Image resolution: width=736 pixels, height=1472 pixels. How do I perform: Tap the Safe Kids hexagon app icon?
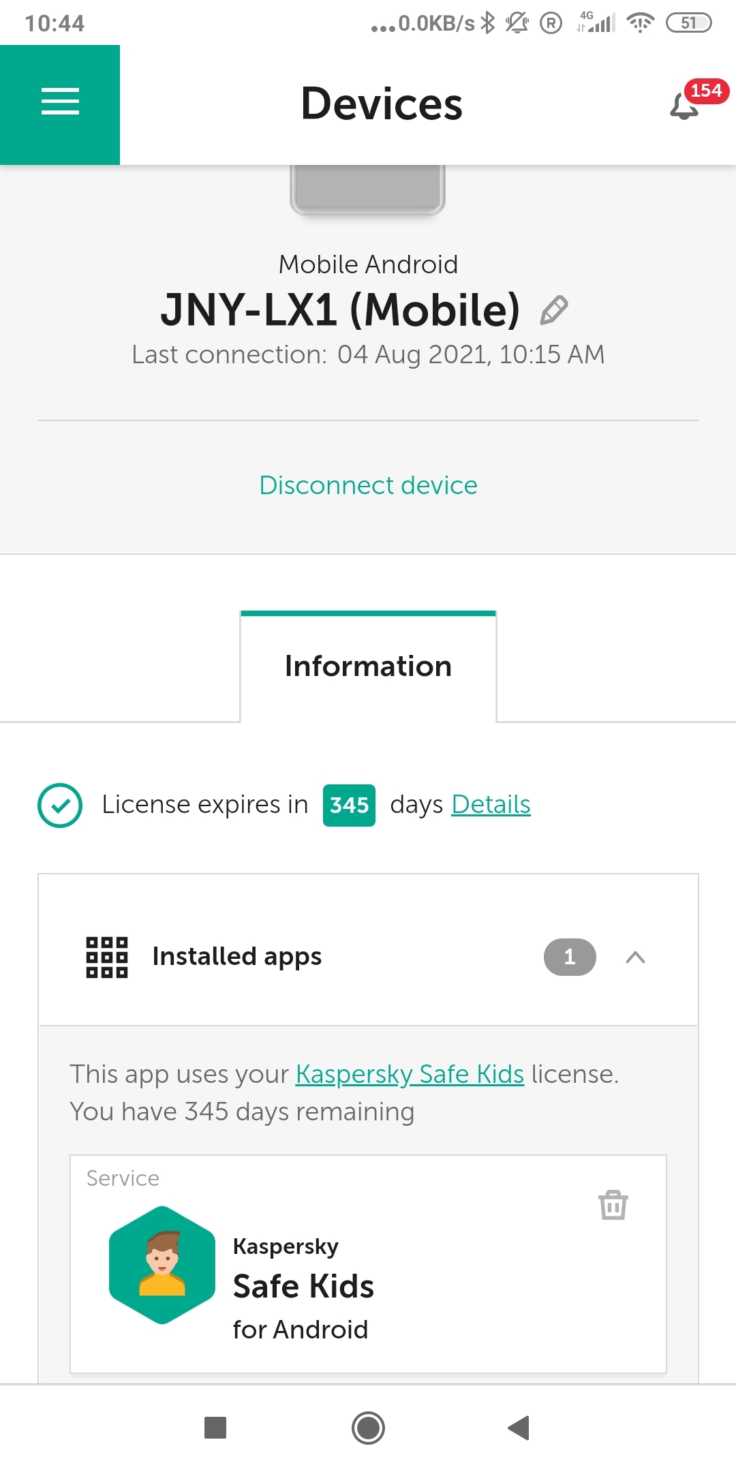[162, 1265]
